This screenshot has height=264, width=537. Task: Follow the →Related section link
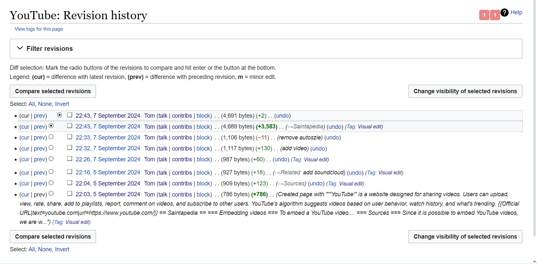pyautogui.click(x=288, y=173)
